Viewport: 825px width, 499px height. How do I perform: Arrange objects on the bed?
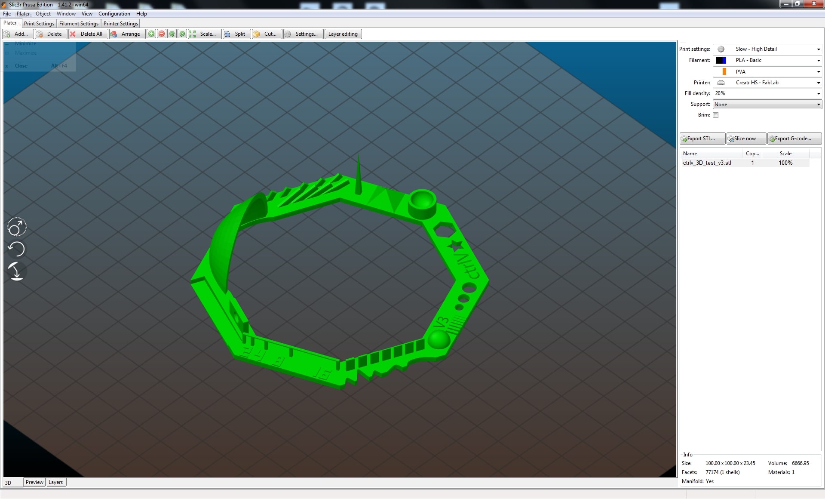pos(127,34)
